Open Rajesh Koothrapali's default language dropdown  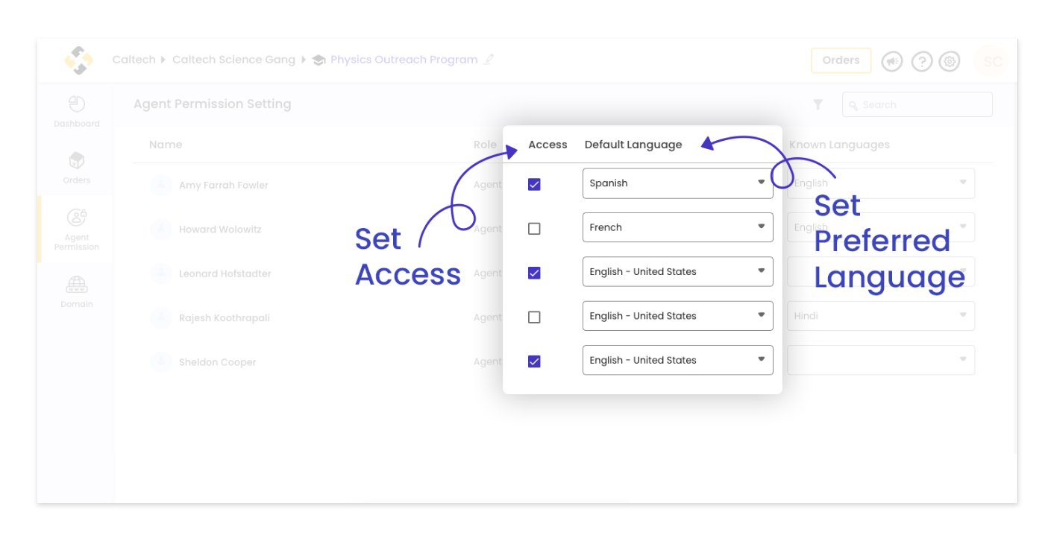677,316
